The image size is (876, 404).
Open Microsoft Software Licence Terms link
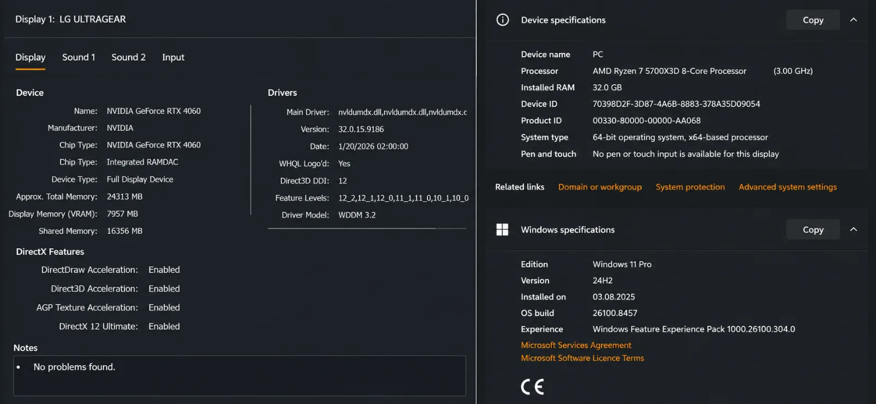coord(582,358)
